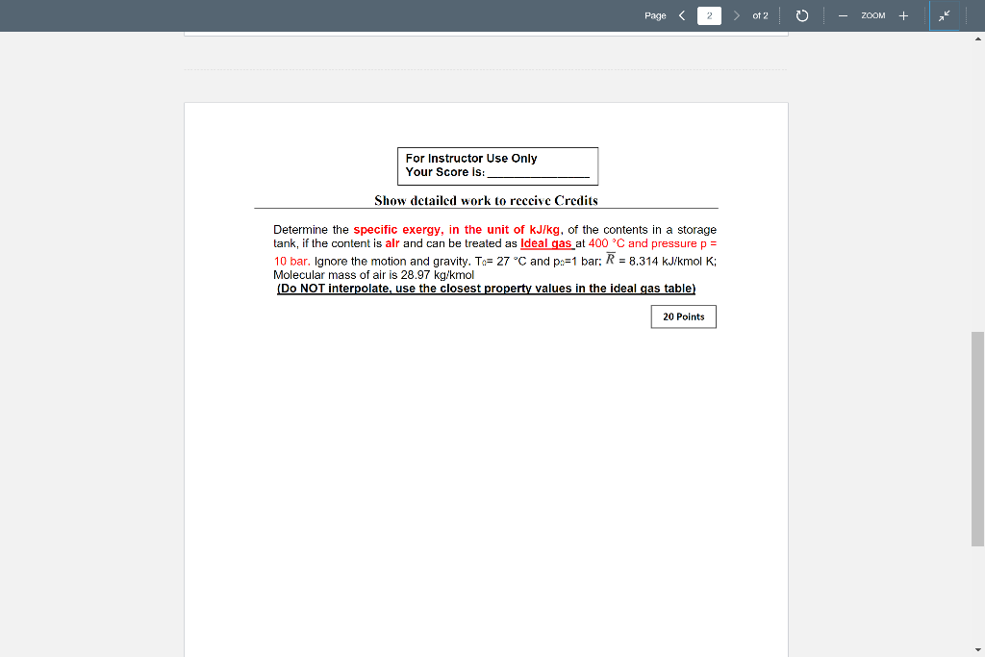Click the 'of 2' page count label
Viewport: 985px width, 657px height.
click(x=759, y=15)
